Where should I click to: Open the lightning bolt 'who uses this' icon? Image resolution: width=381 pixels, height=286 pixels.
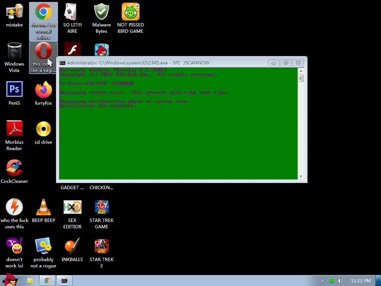point(15,214)
